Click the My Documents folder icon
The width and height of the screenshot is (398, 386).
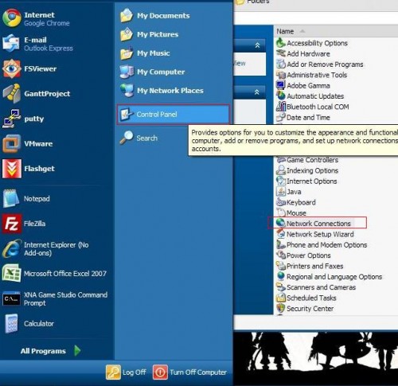click(127, 15)
